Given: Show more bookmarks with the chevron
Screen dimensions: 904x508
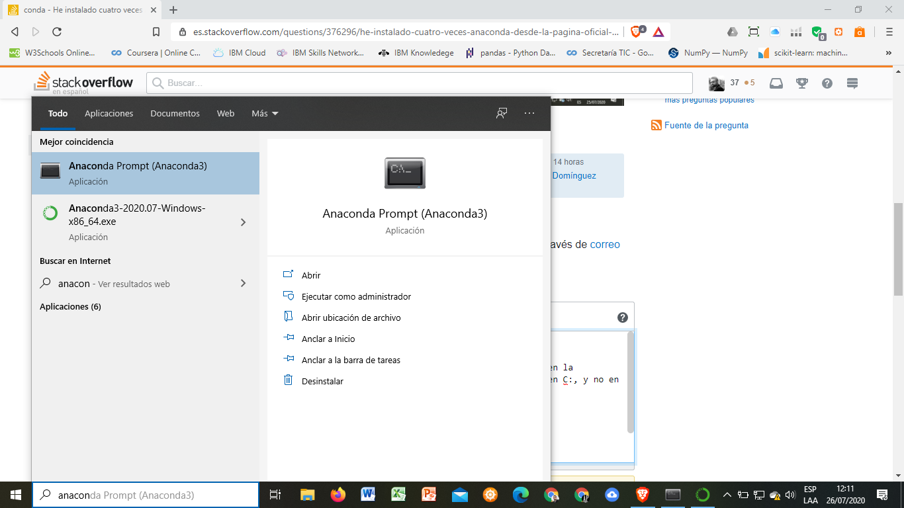Looking at the screenshot, I should tap(888, 53).
